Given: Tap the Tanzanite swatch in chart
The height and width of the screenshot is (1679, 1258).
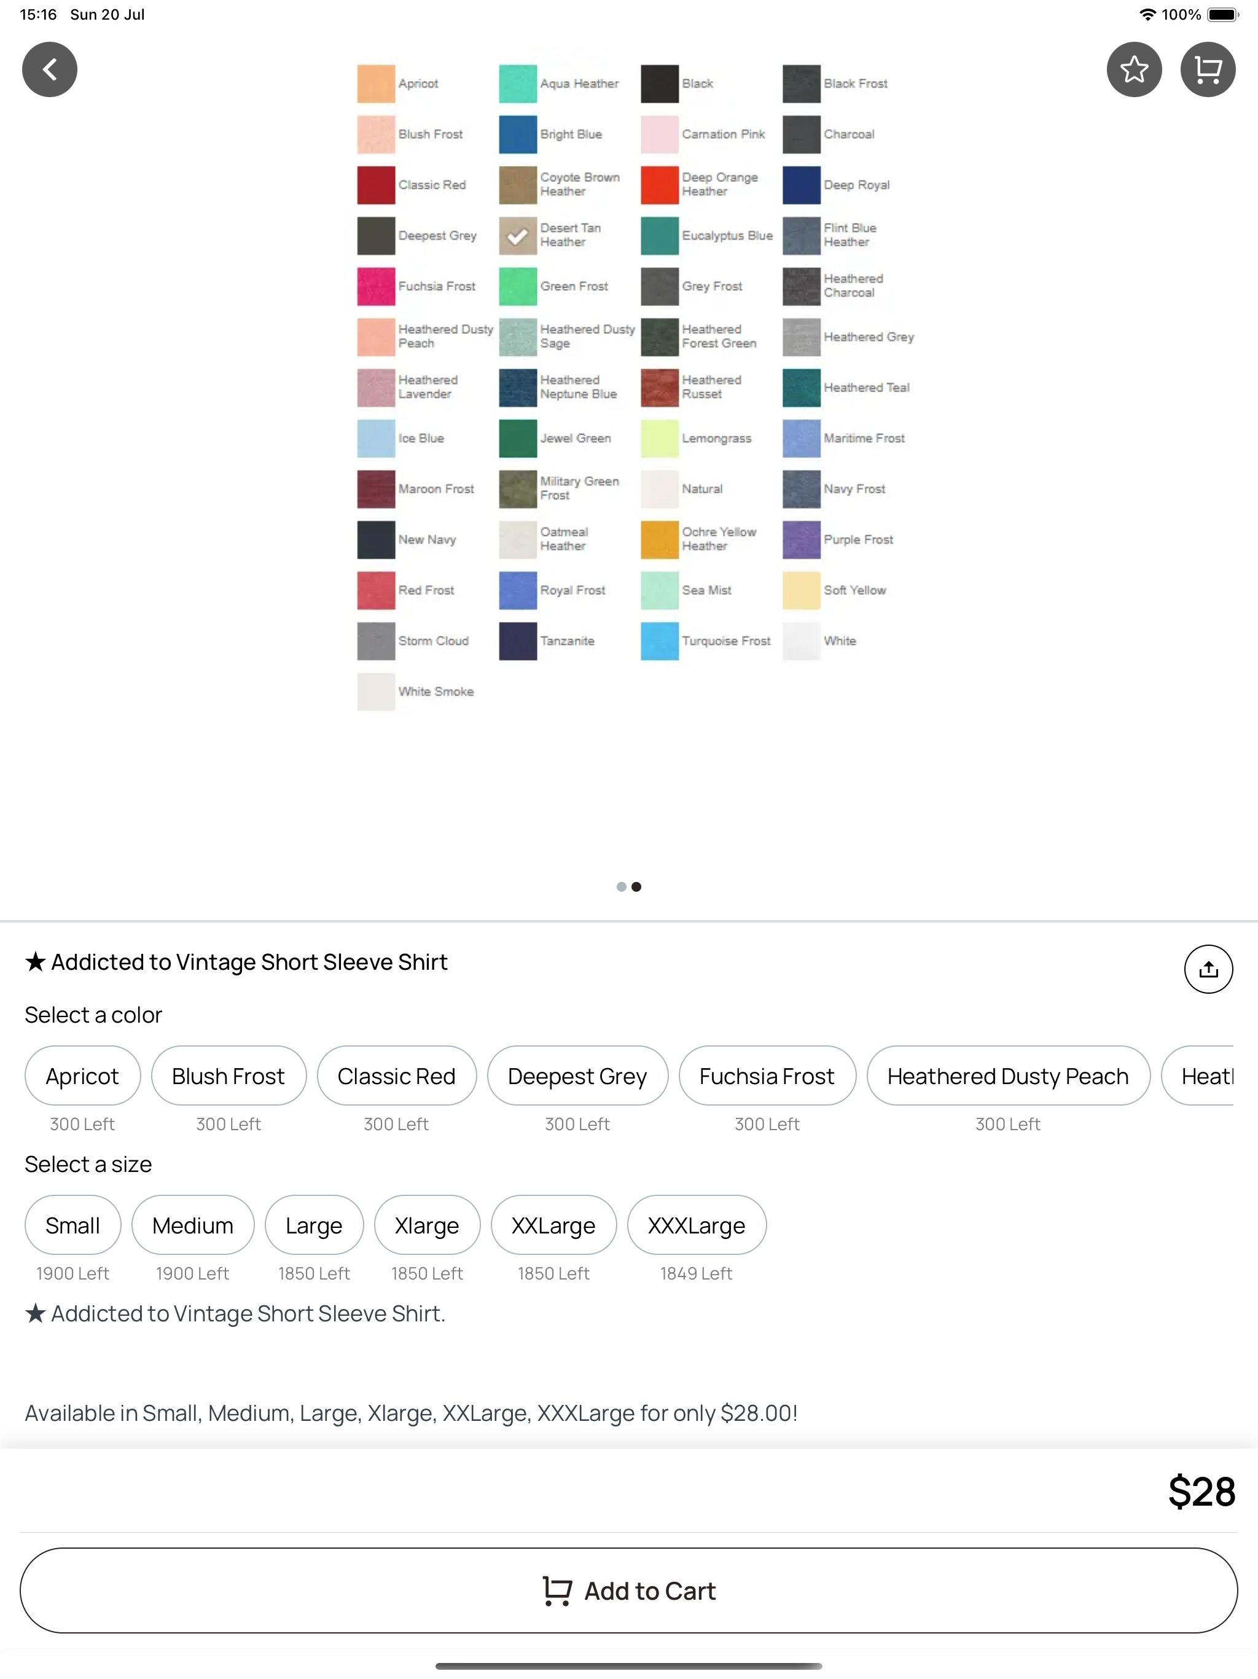Looking at the screenshot, I should coord(518,642).
